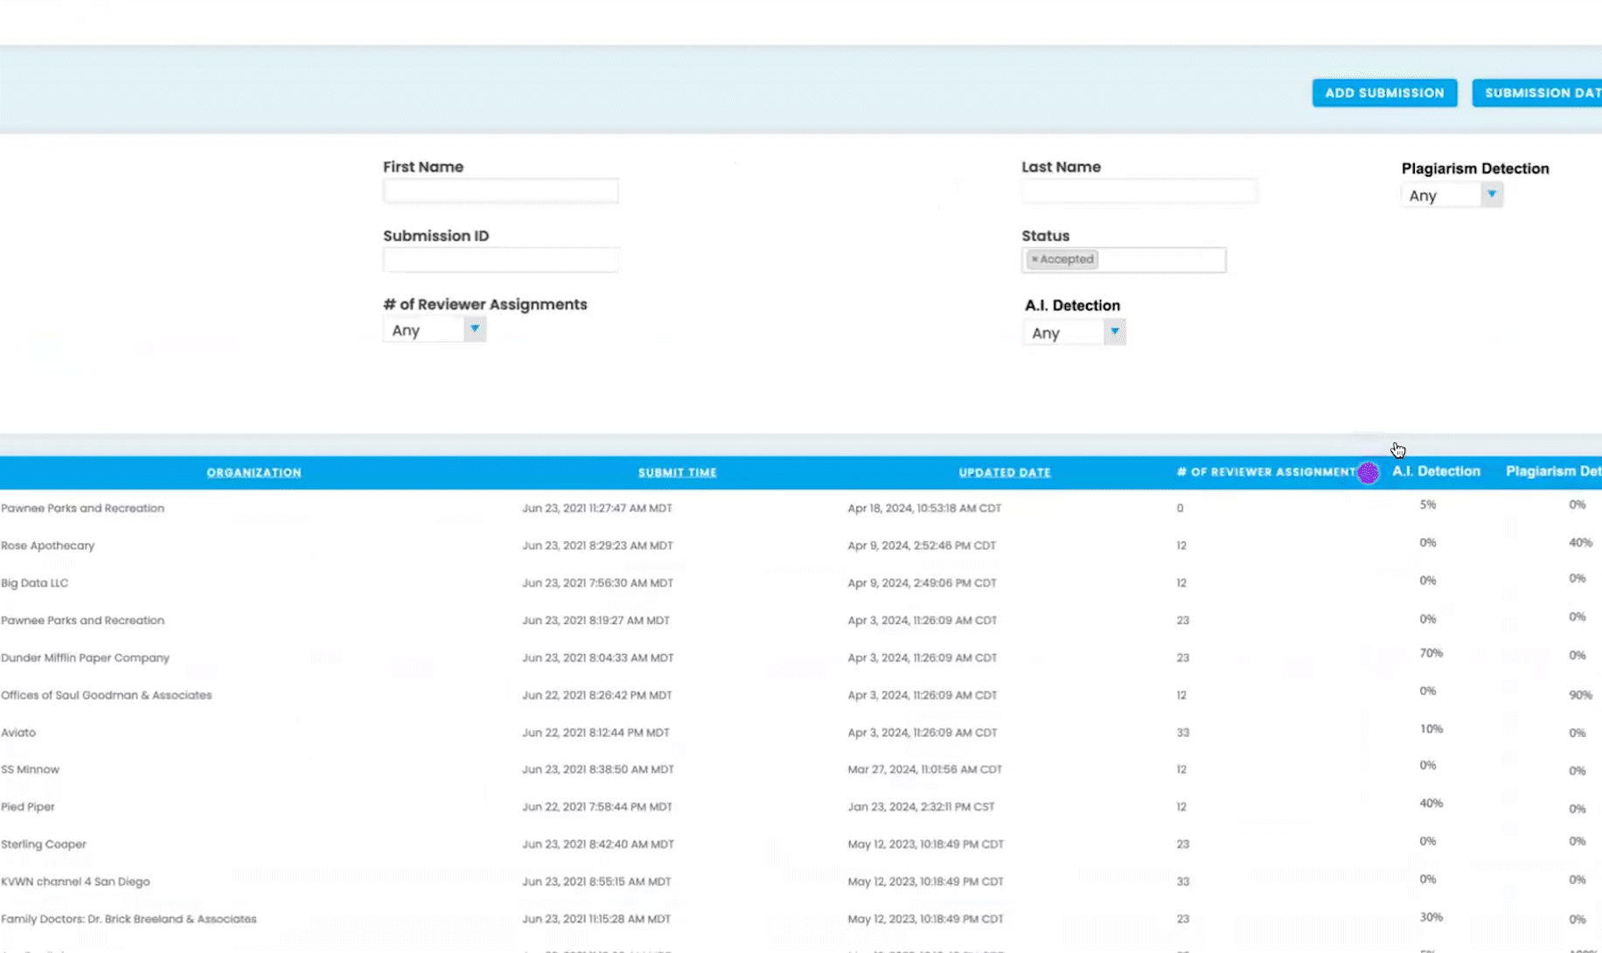Click the 40% plagiarism value for Rose Apothecary

pyautogui.click(x=1580, y=543)
